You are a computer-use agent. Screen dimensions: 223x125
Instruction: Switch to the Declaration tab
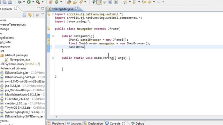93,123
